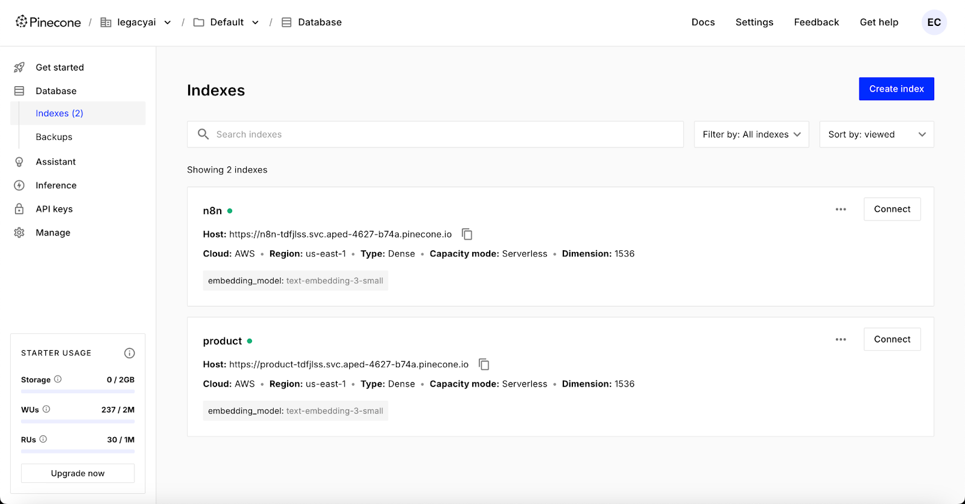The image size is (965, 504).
Task: Click the product host URL text
Action: click(349, 365)
